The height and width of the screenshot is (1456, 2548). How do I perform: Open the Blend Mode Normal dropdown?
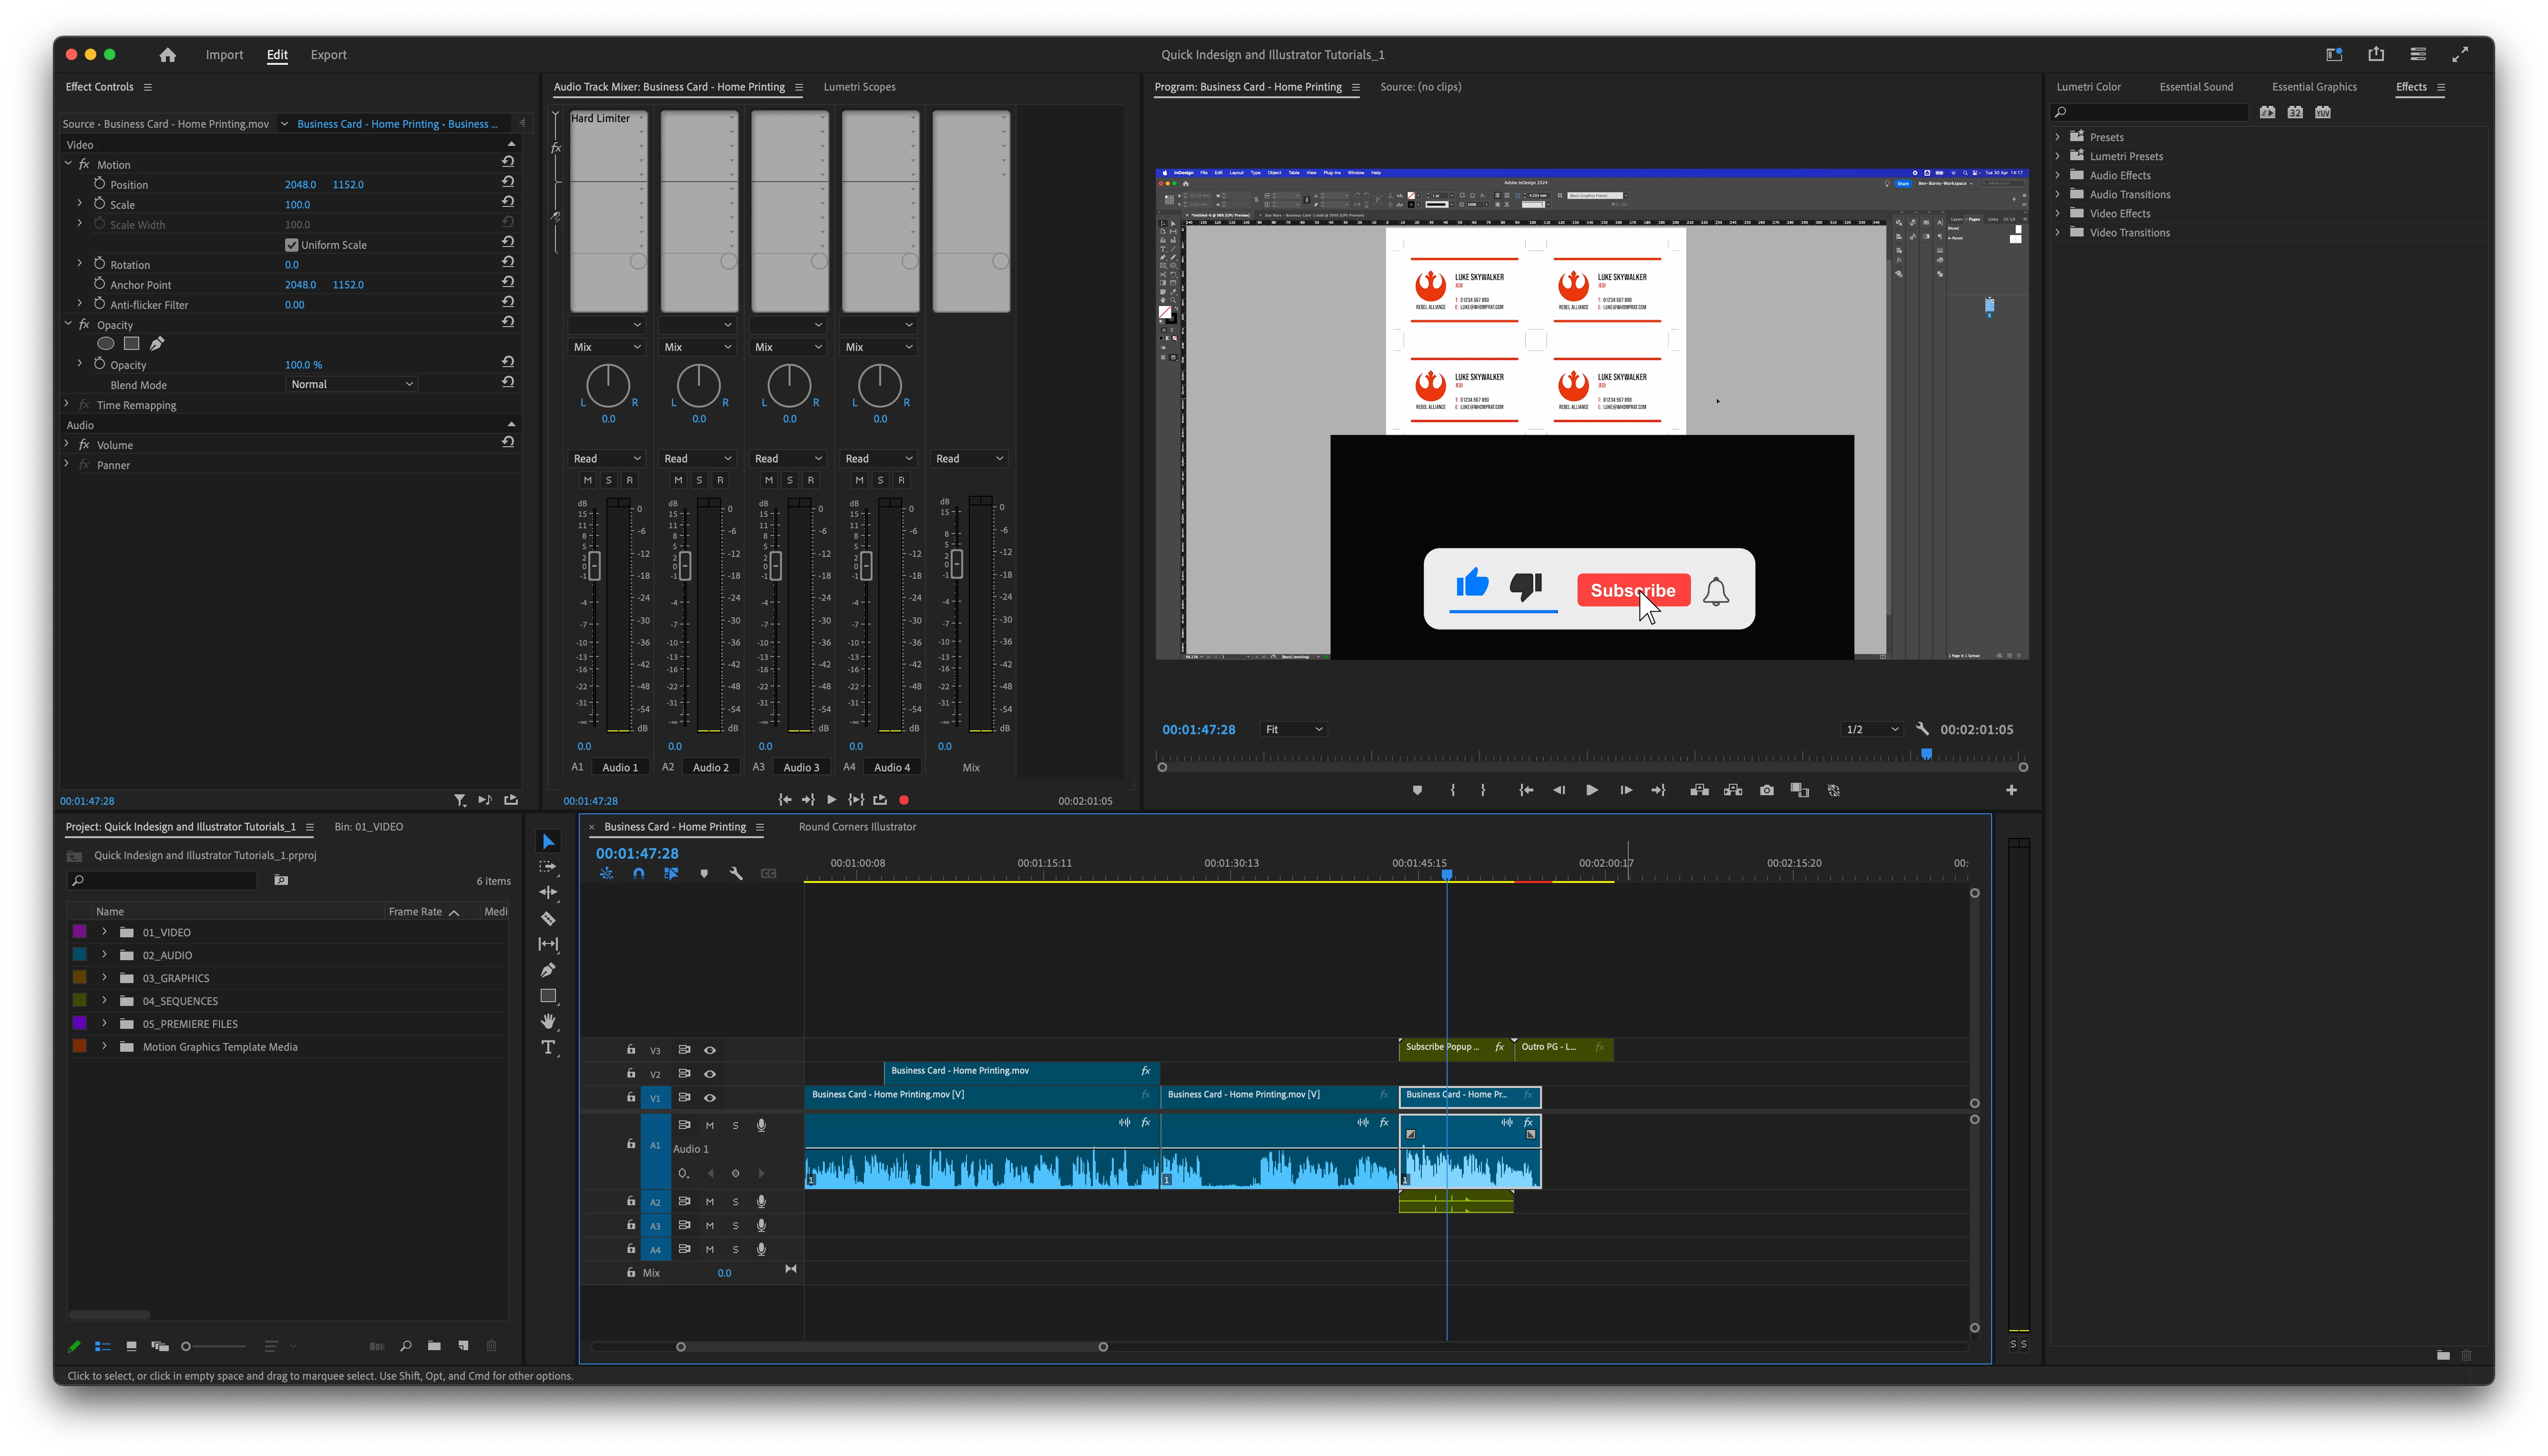[x=352, y=384]
